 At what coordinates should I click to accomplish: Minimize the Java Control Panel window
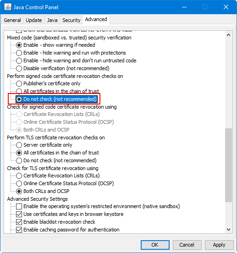[x=184, y=7]
